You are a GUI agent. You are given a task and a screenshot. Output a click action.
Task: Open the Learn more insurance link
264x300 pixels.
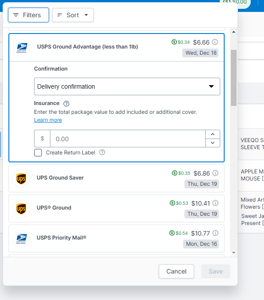pos(48,120)
